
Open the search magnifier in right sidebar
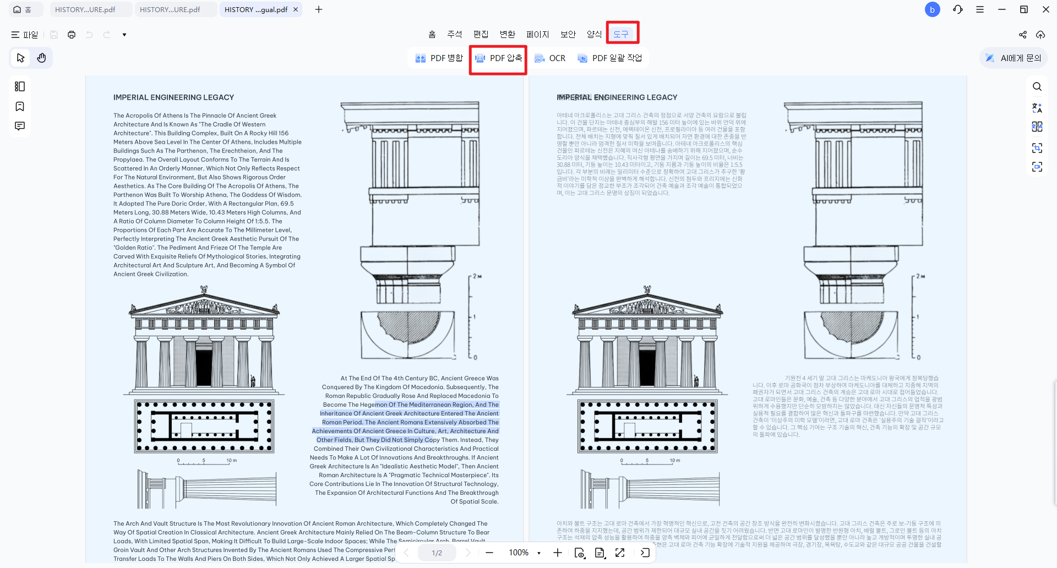(1037, 86)
